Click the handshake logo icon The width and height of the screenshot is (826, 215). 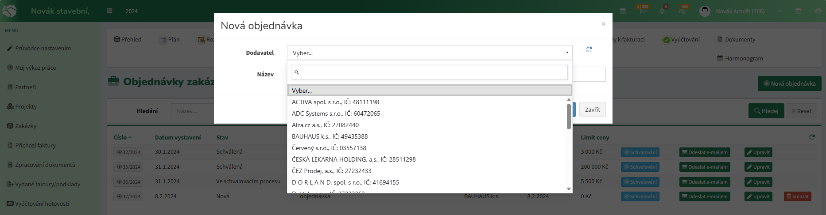10,11
